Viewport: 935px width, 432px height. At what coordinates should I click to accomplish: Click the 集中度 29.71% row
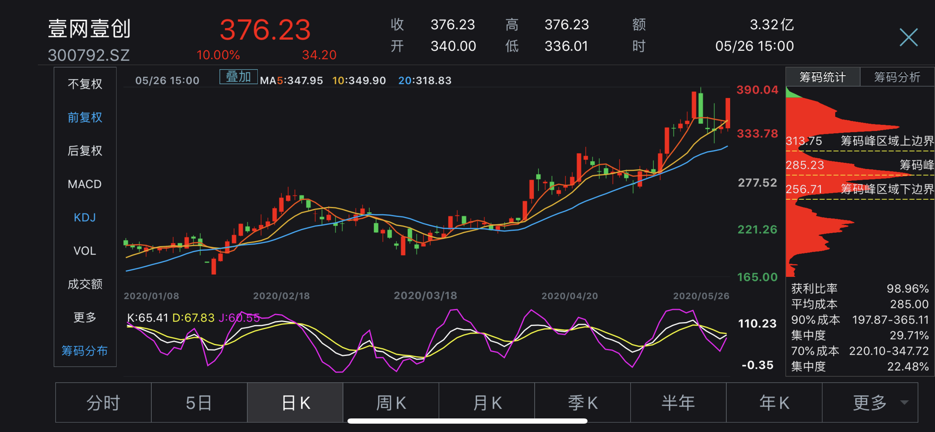coord(860,336)
